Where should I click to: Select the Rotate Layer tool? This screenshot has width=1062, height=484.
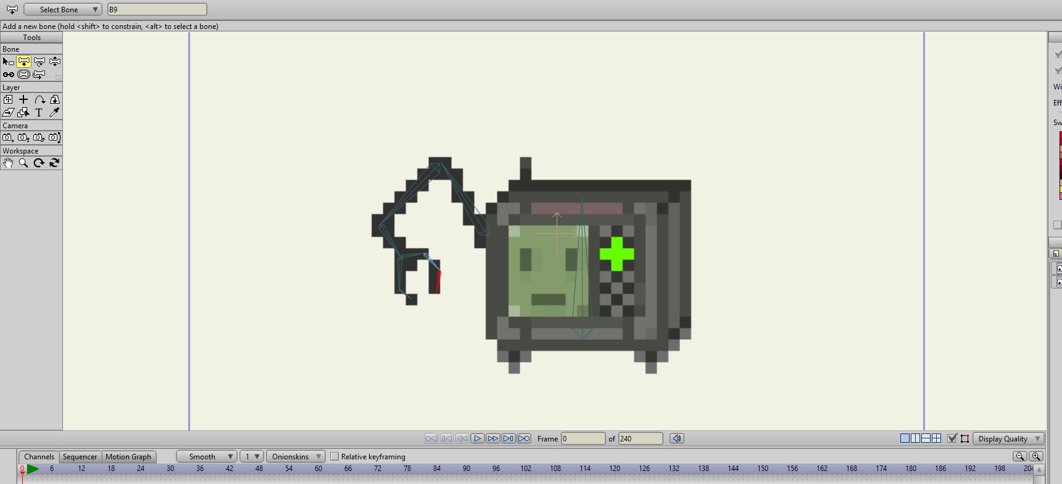[39, 99]
